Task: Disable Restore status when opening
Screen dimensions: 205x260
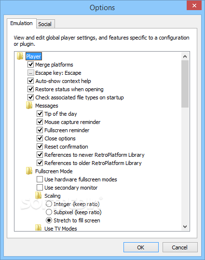Action: [x=30, y=89]
